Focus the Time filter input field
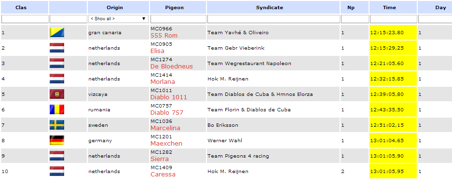Screen dimensions: 452x188 pos(394,19)
